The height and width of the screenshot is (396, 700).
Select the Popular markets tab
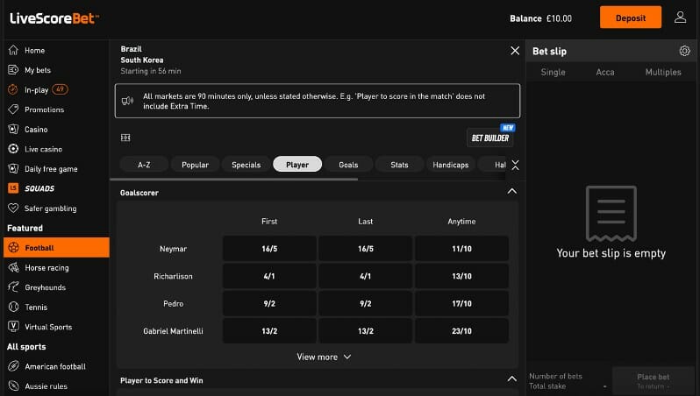coord(195,165)
